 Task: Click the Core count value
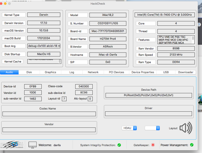(176, 23)
